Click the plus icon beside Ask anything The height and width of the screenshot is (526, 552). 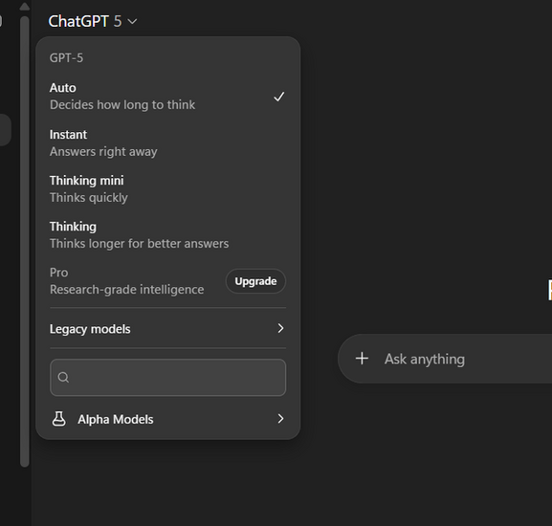(362, 359)
